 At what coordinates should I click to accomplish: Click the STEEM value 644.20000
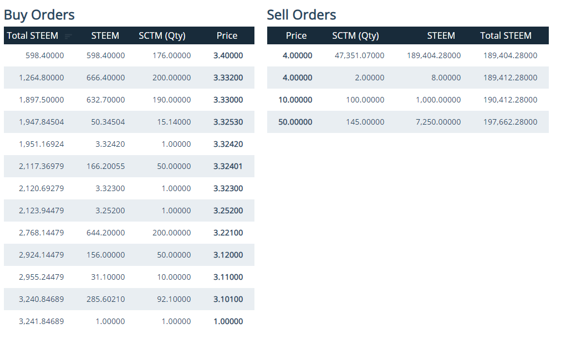click(x=105, y=233)
